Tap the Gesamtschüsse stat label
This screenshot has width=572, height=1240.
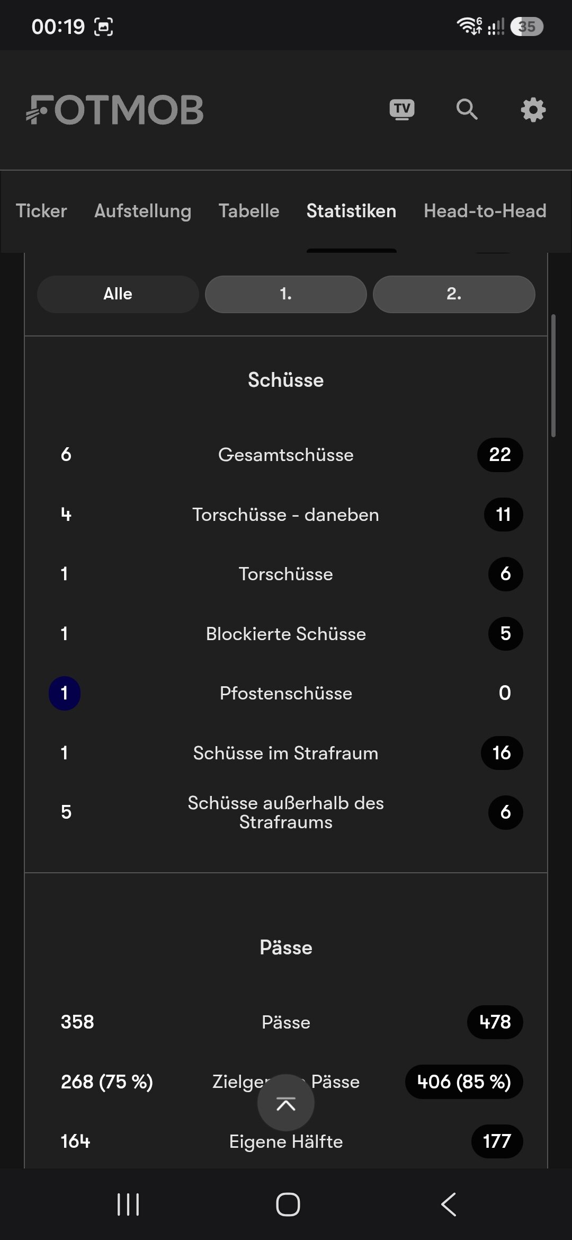point(286,455)
